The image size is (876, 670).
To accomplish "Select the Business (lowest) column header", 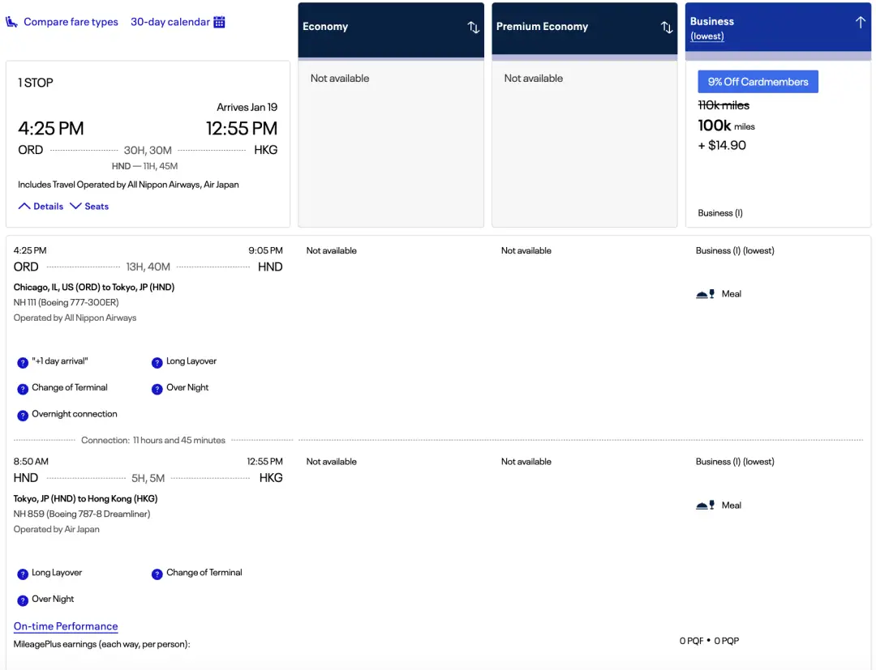I will click(712, 28).
